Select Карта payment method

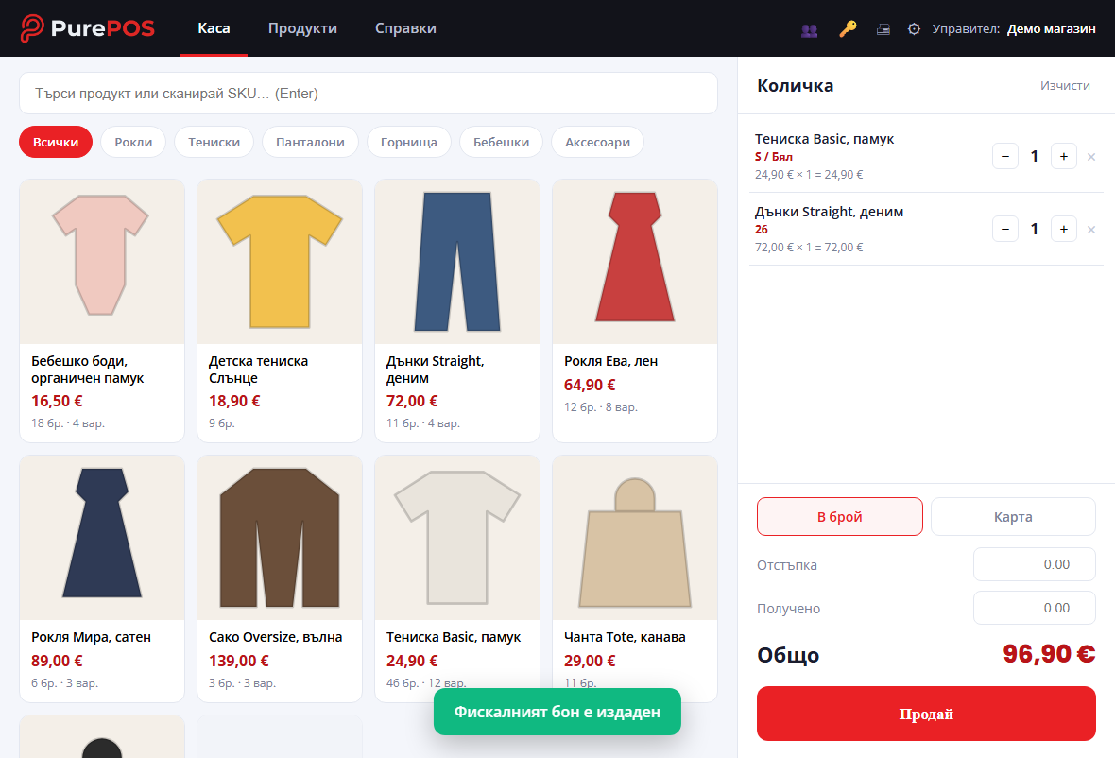[x=1013, y=517]
